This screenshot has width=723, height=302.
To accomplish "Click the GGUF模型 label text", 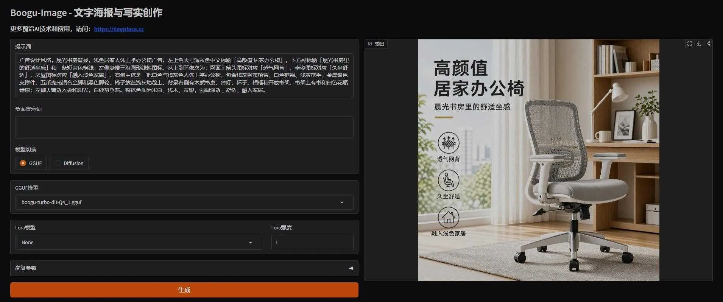I will point(26,188).
